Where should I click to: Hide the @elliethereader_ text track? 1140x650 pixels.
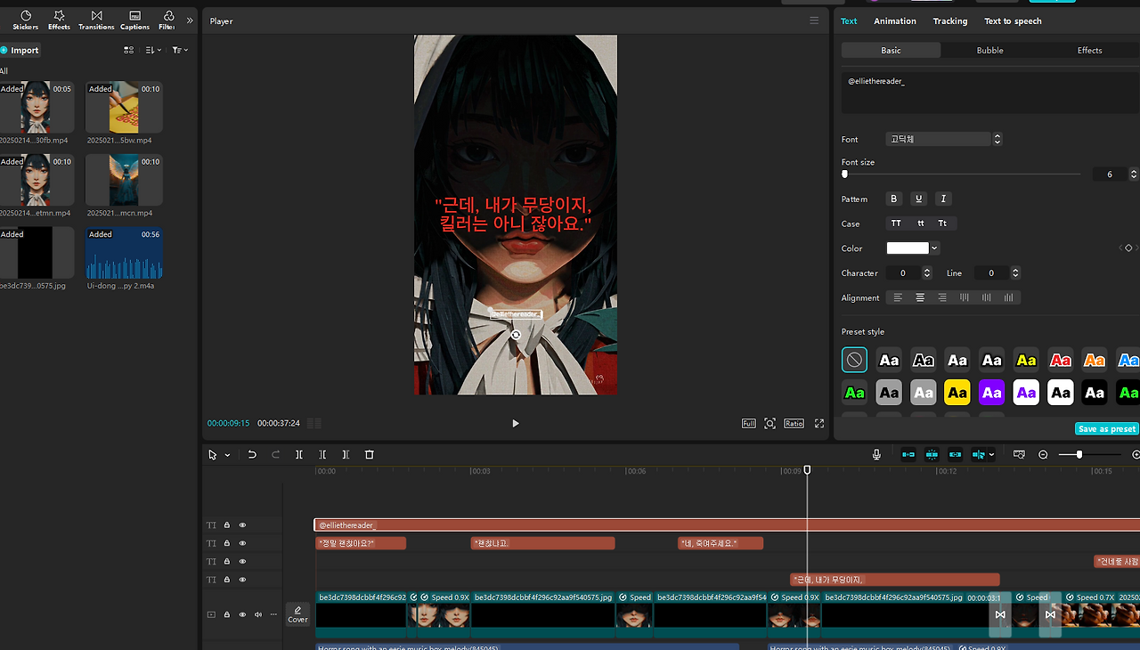tap(242, 525)
